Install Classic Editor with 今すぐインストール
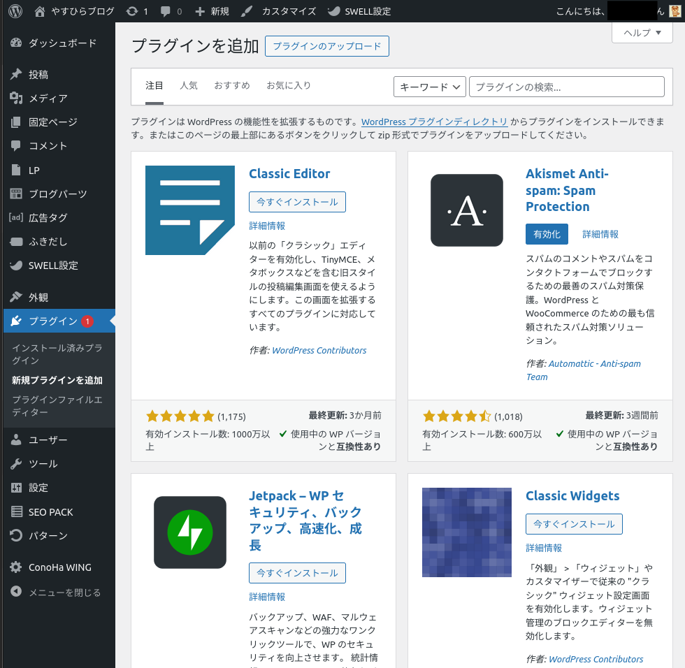The width and height of the screenshot is (685, 668). click(297, 202)
